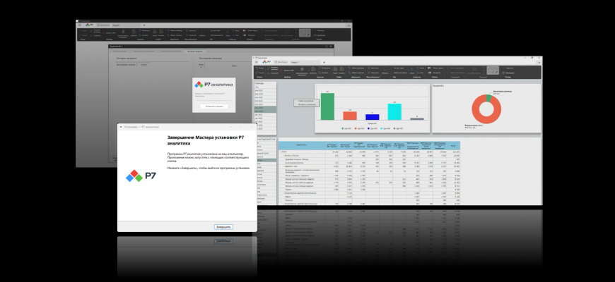Screen dimensions: 615x282
Task: Click the Подсказки item in the front ribbon
Action: coord(509,68)
